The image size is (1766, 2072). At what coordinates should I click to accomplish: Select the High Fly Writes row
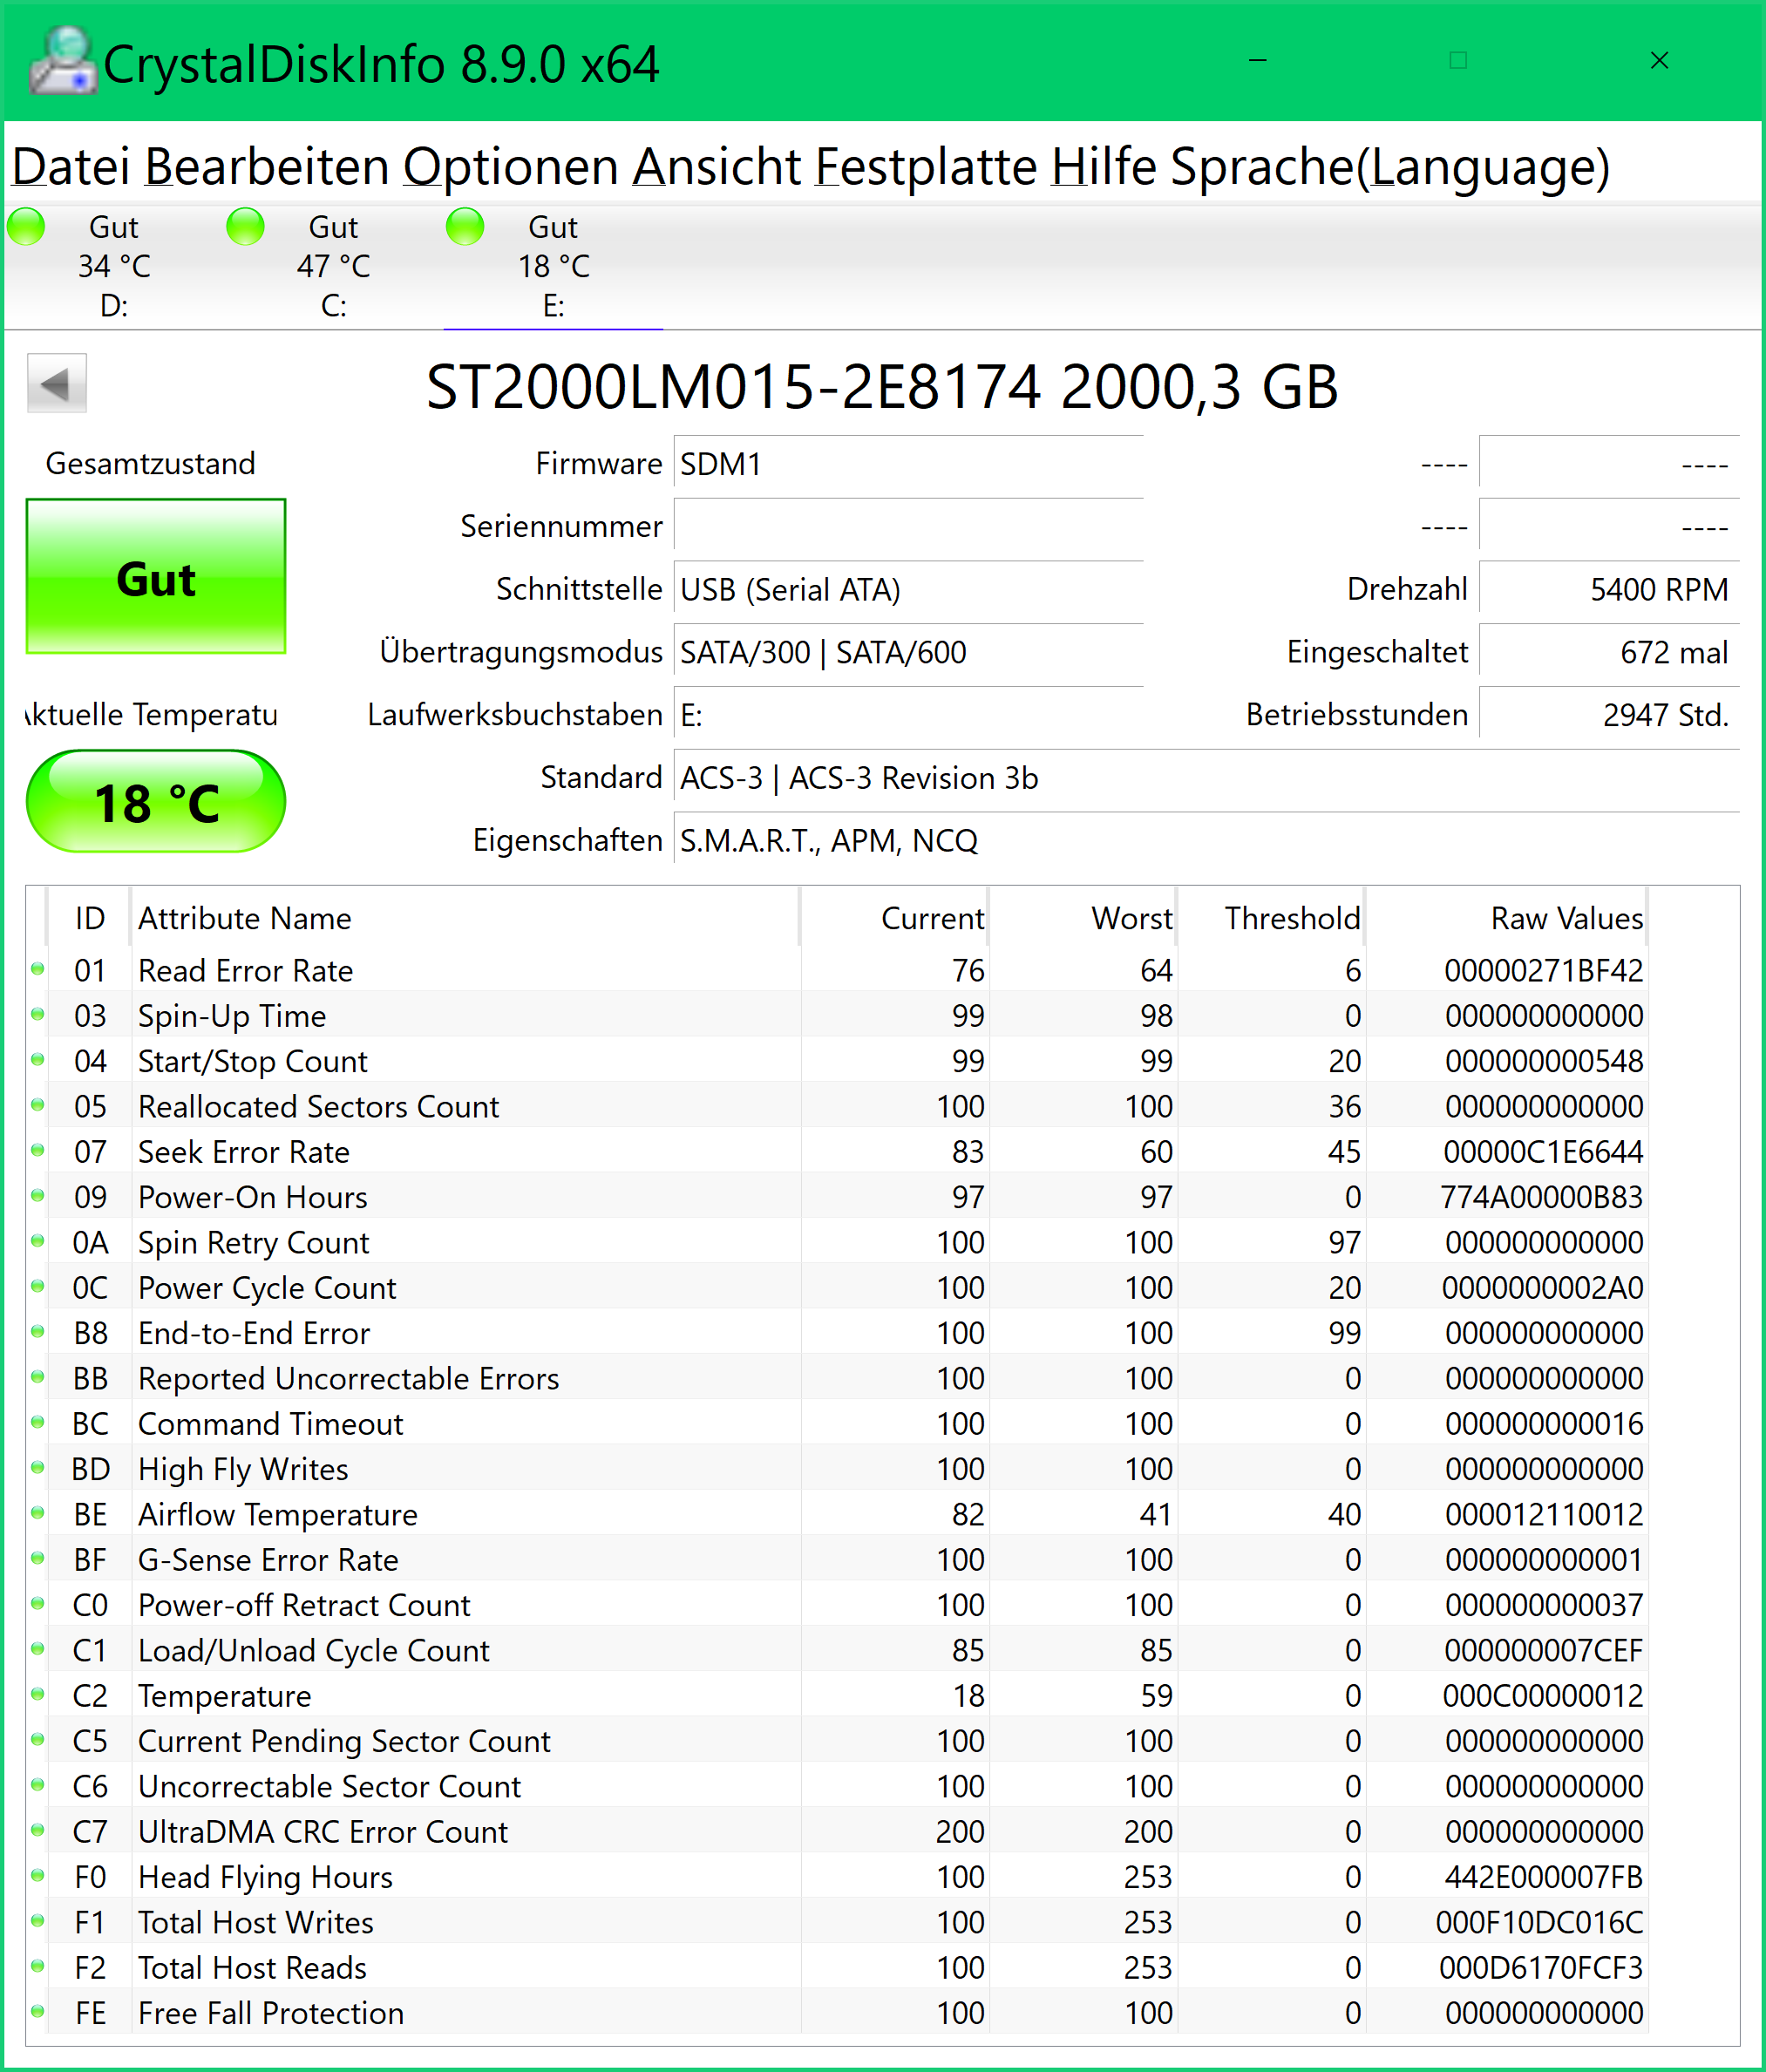click(838, 1468)
